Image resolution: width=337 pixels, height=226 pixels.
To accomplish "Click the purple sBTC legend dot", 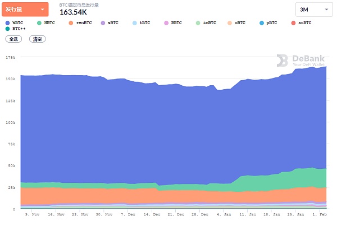I will [x=103, y=22].
